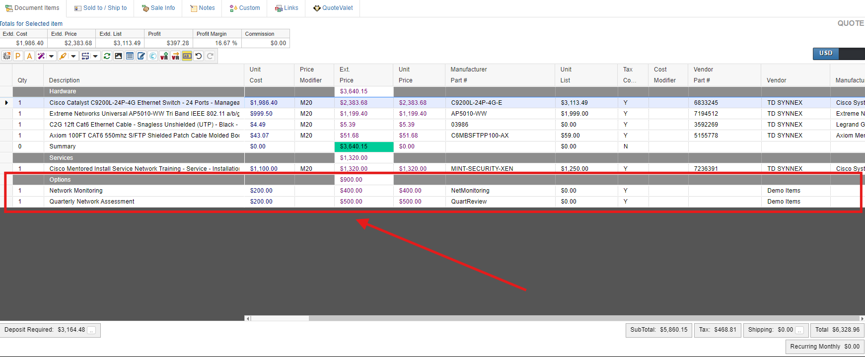Toggle the USD currency switch

[x=838, y=54]
